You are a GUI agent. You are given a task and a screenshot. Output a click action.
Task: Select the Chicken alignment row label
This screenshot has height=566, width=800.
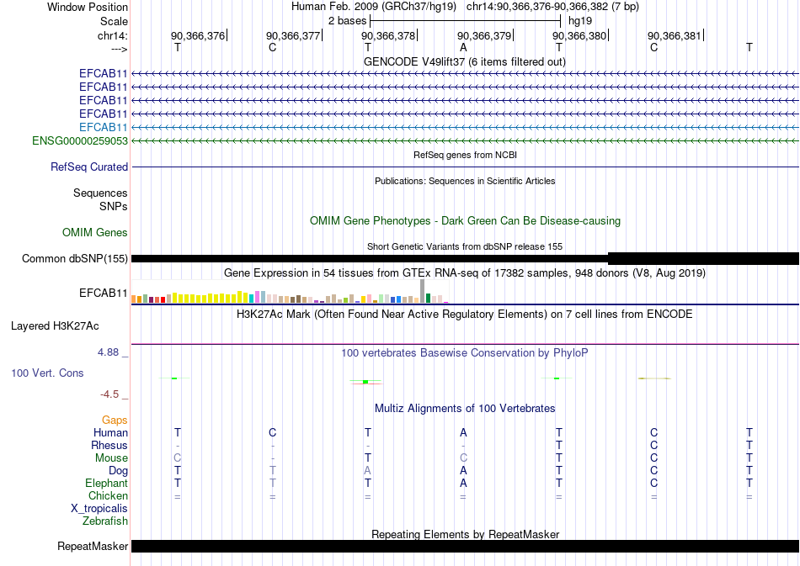tap(108, 495)
